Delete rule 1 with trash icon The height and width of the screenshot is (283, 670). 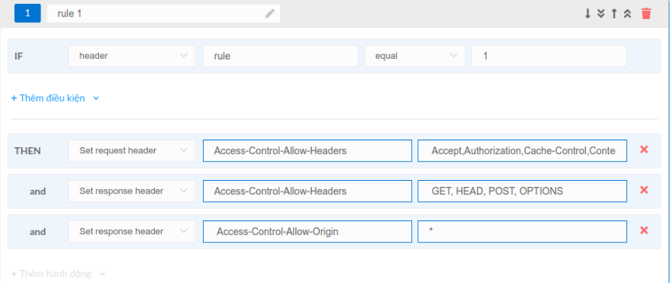tap(646, 14)
